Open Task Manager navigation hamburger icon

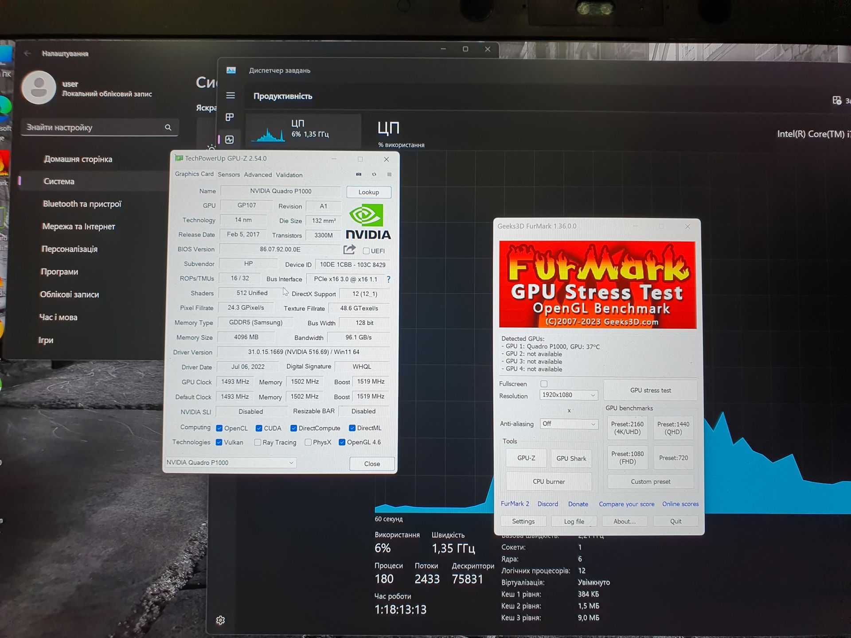230,95
